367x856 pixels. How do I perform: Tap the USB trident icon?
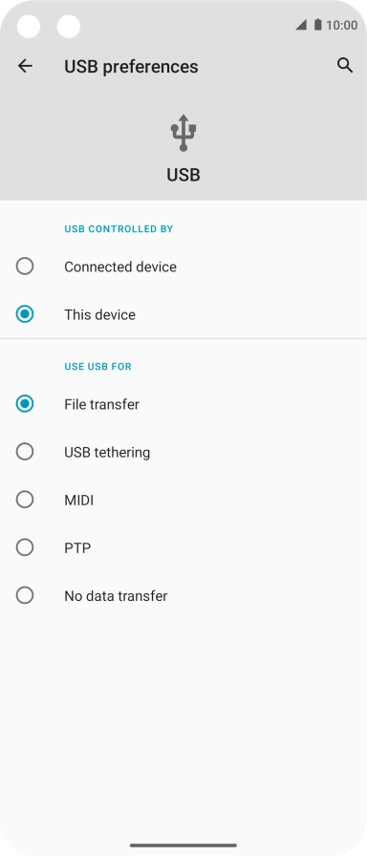tap(183, 133)
